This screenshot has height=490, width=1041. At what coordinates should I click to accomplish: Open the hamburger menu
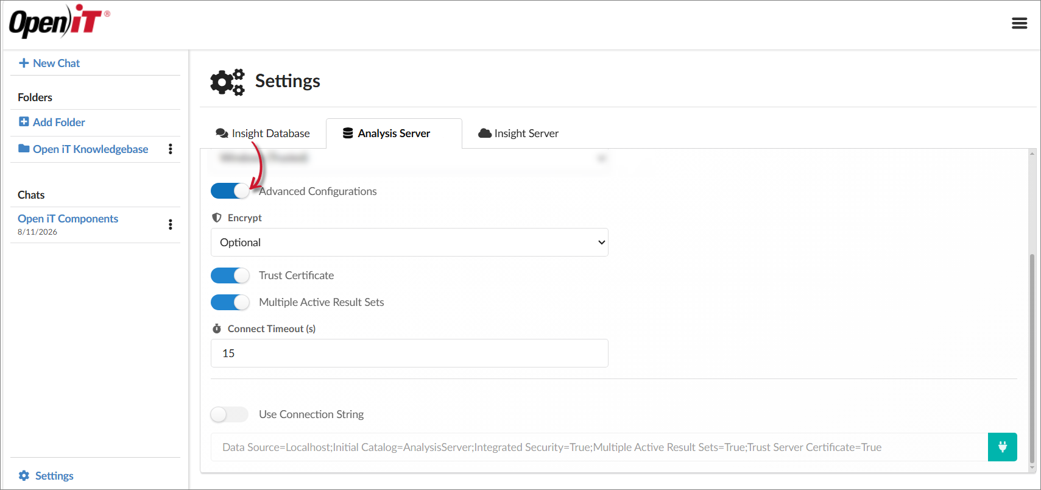point(1019,23)
